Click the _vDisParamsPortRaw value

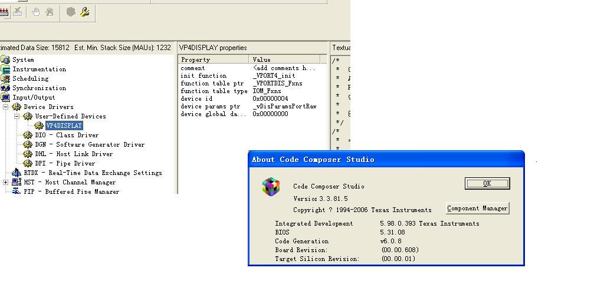[284, 106]
